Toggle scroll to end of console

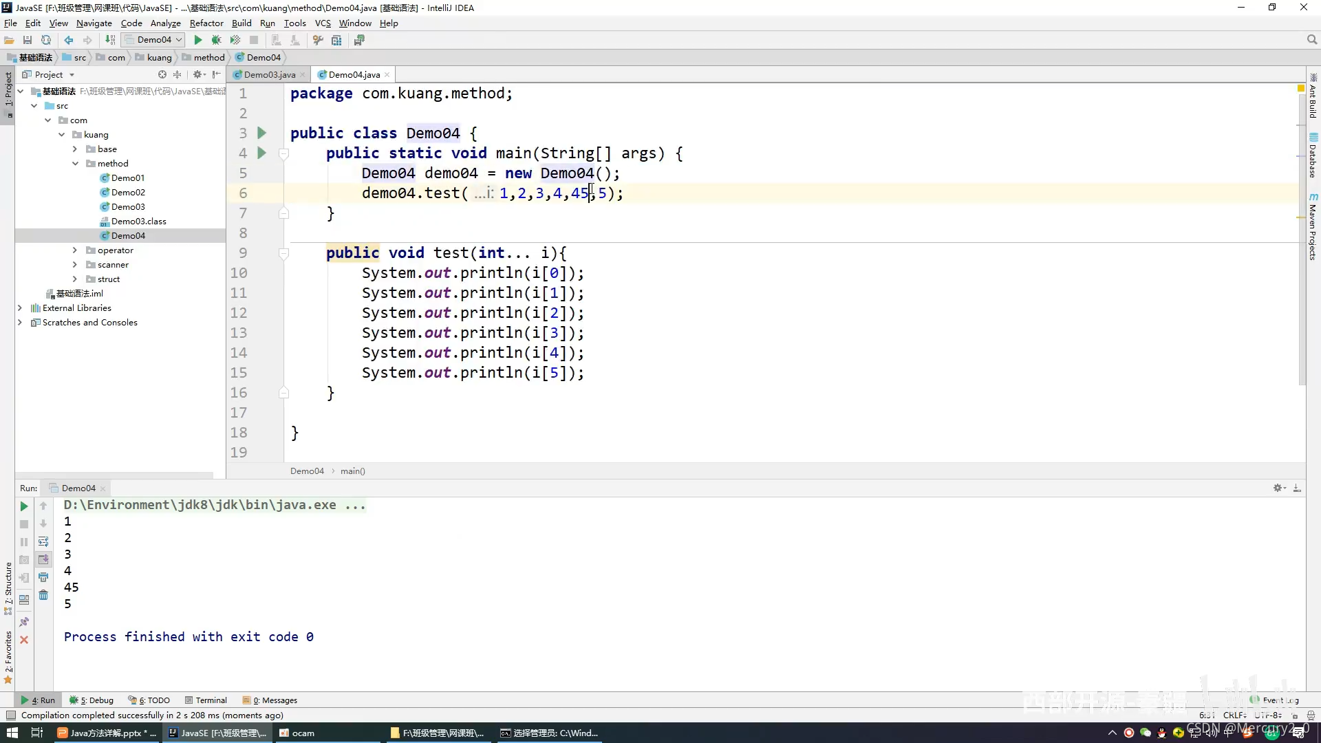tap(43, 559)
